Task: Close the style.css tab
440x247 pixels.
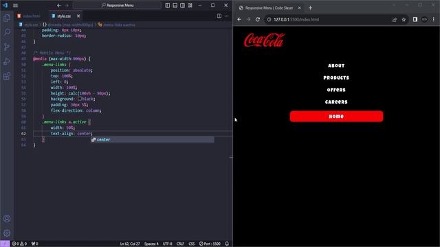Action: click(78, 16)
